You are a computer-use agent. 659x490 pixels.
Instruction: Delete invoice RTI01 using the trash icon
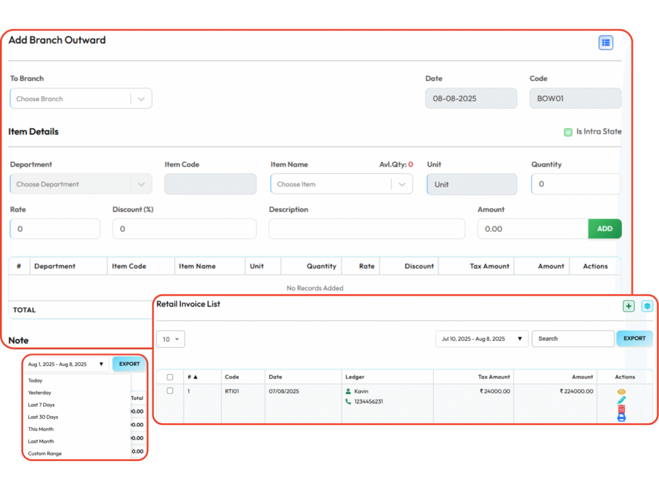[622, 410]
